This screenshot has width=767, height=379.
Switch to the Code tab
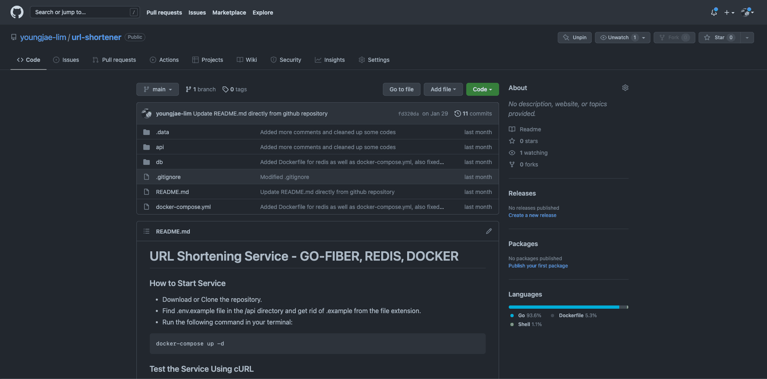(x=28, y=60)
